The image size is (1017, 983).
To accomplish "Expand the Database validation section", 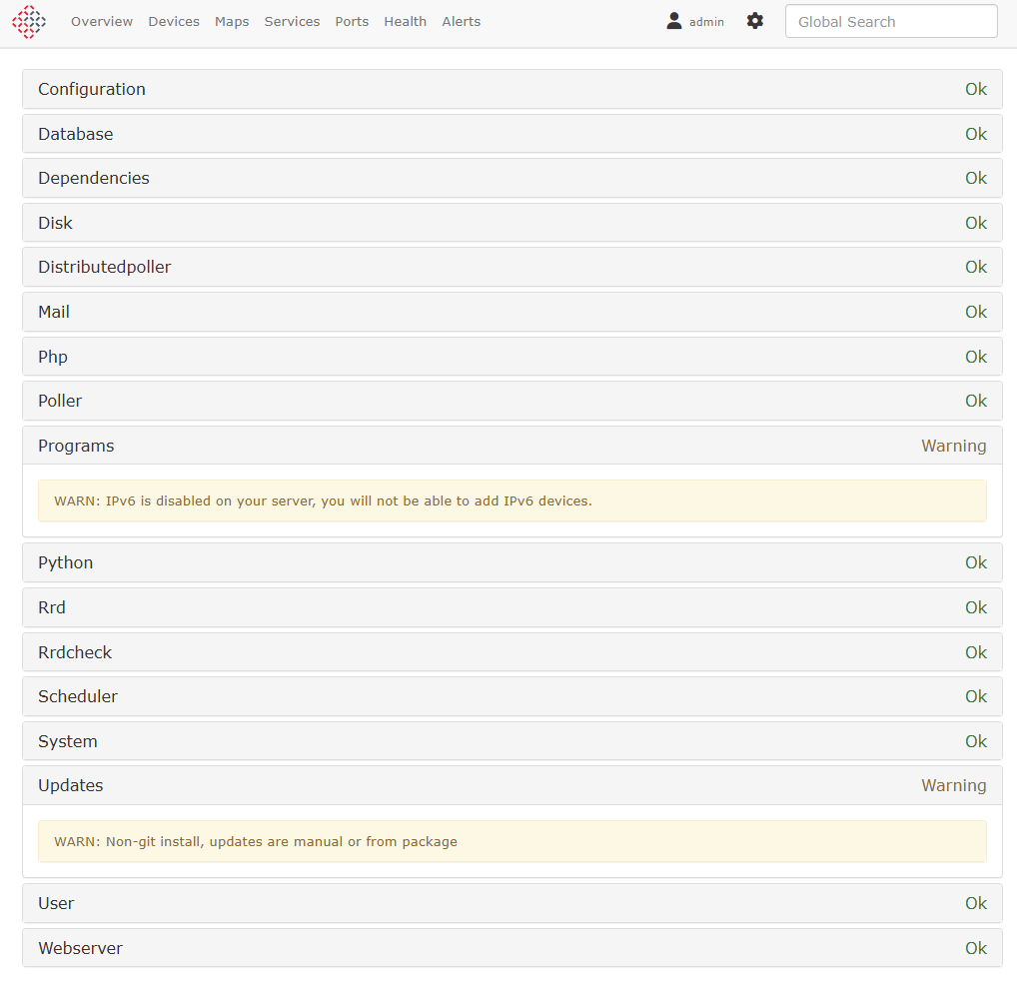I will click(512, 134).
